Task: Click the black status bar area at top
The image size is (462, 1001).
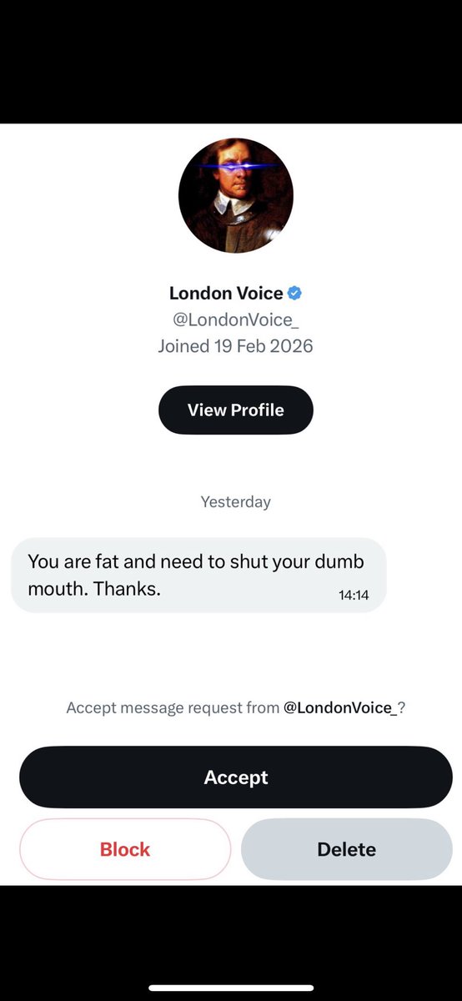Action: coord(231,62)
